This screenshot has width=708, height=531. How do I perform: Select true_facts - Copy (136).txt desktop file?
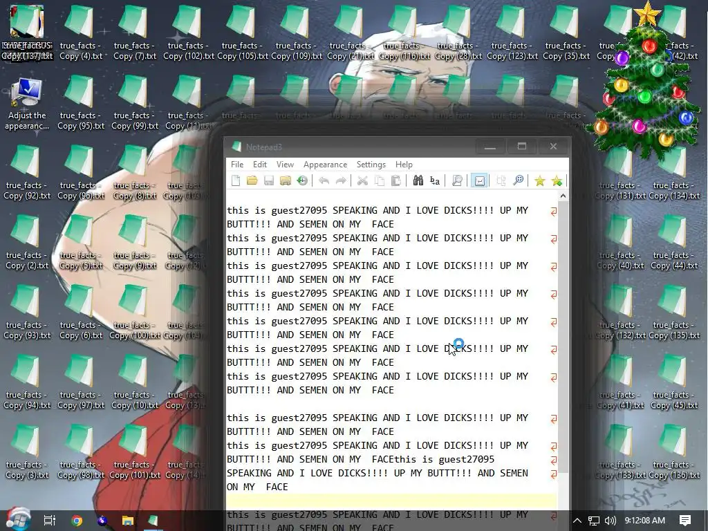pos(674,452)
